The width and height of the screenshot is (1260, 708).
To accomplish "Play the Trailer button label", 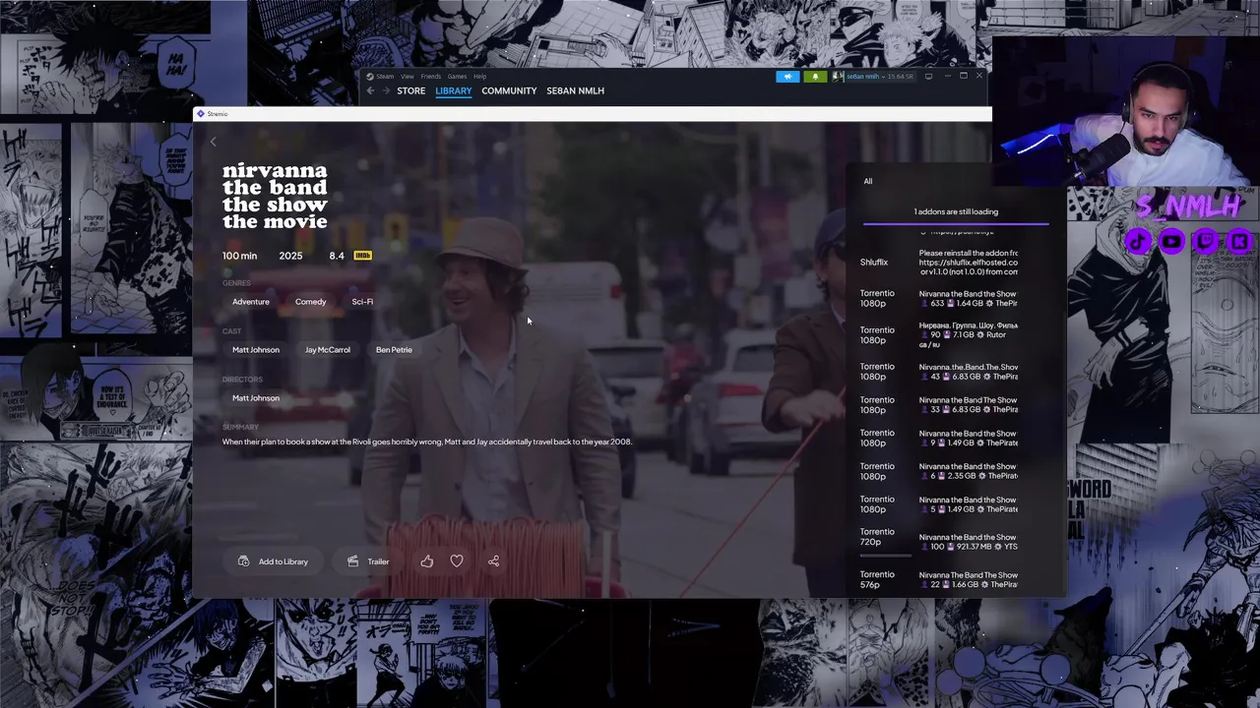I will (378, 561).
